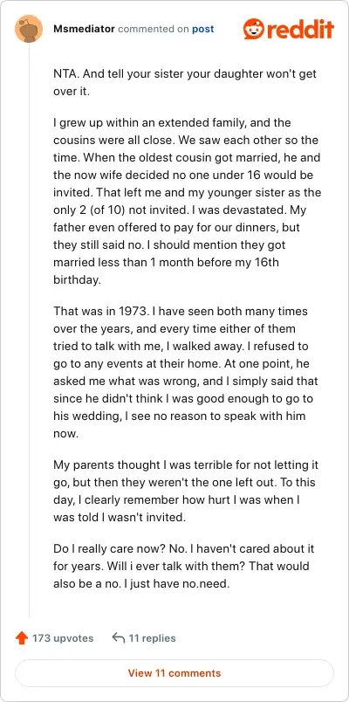
Task: Click the "173 upvotes" count
Action: (x=63, y=638)
